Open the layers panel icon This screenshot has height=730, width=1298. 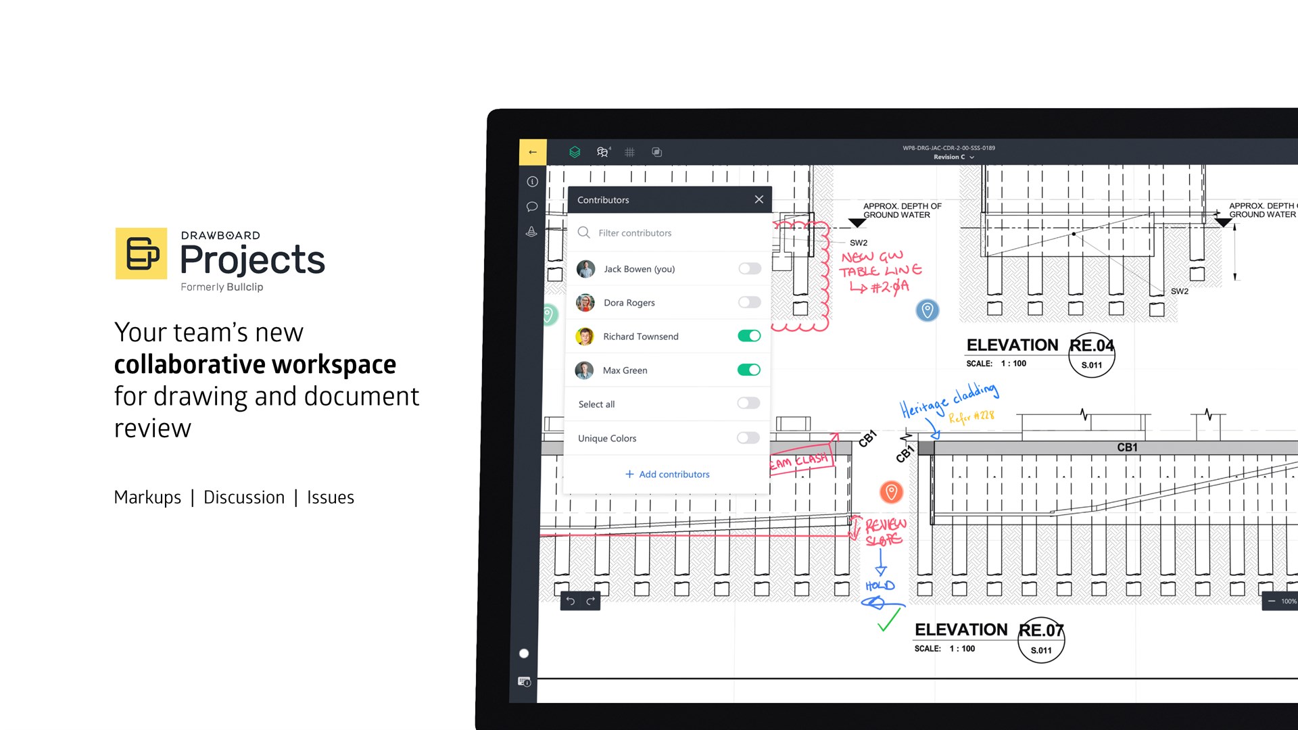[575, 152]
